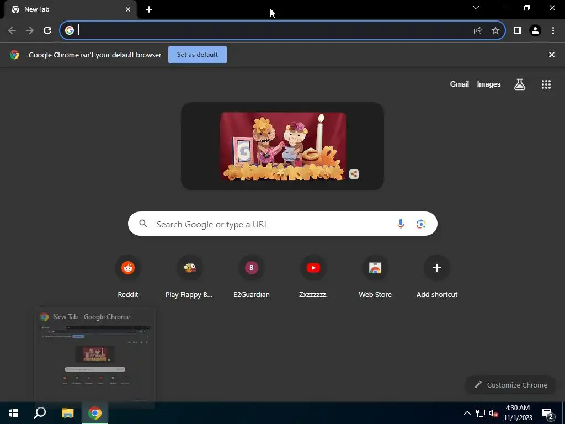565x424 pixels.
Task: Open the Day of the Dead Doodle
Action: pyautogui.click(x=283, y=146)
